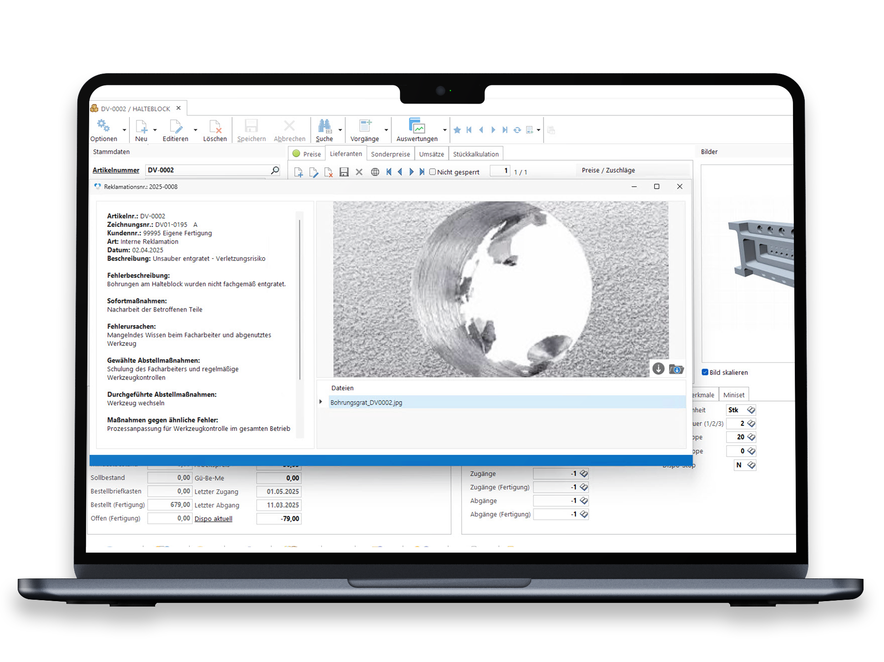Screen dimensions: 884x662
Task: Click the tag icon beside Stk field
Action: tap(751, 410)
